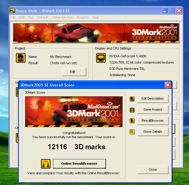Open the ResultBrowser button

point(153,121)
